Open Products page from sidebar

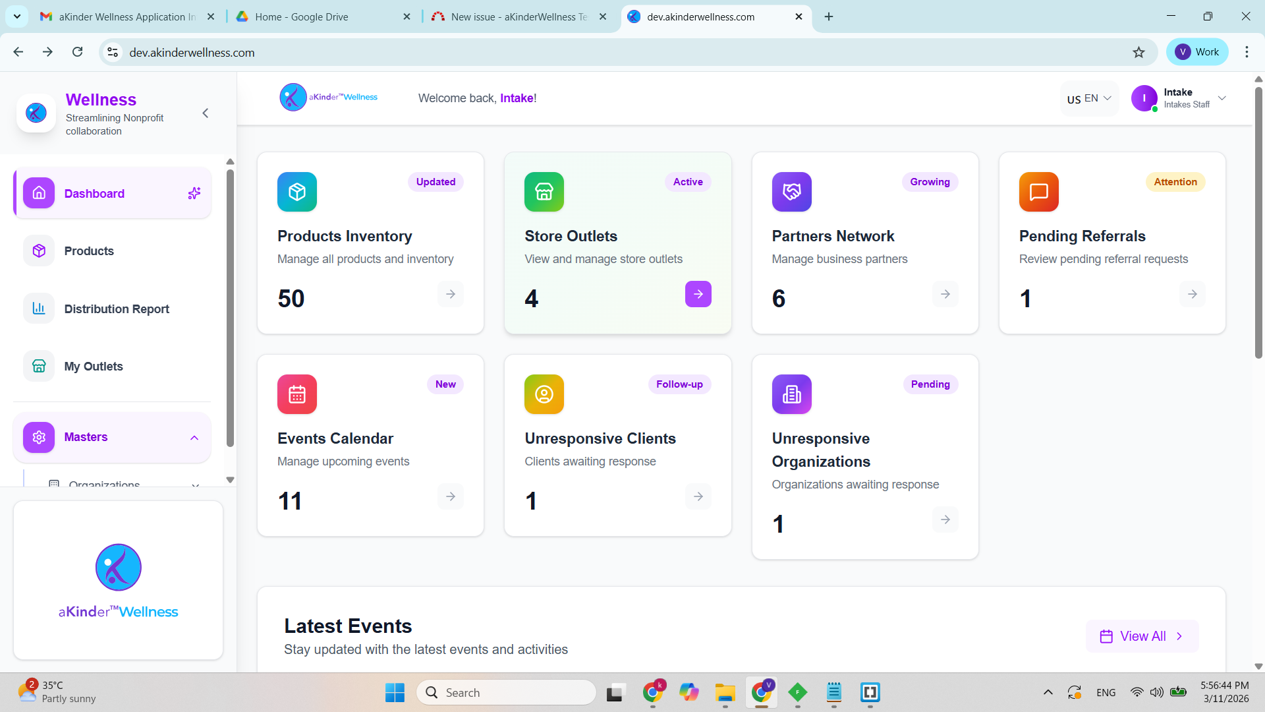89,251
